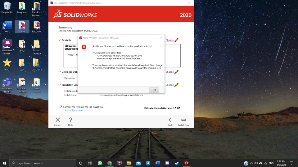
Task: Close the Installation Manager error dialog
Action: coord(161,38)
